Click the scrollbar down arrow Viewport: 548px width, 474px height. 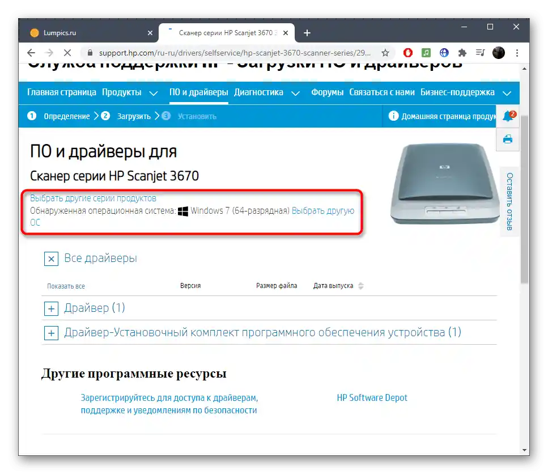coord(524,450)
